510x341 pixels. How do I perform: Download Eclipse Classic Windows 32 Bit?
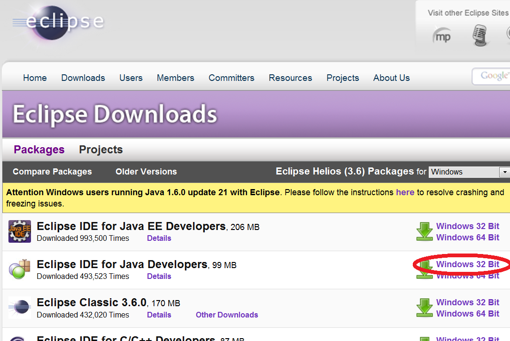(x=467, y=302)
